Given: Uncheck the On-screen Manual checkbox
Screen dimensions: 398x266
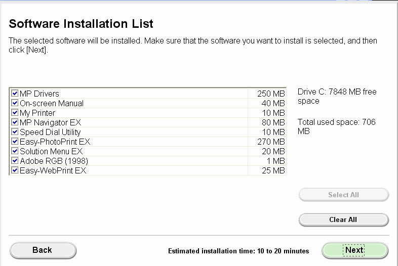Looking at the screenshot, I should pyautogui.click(x=15, y=103).
